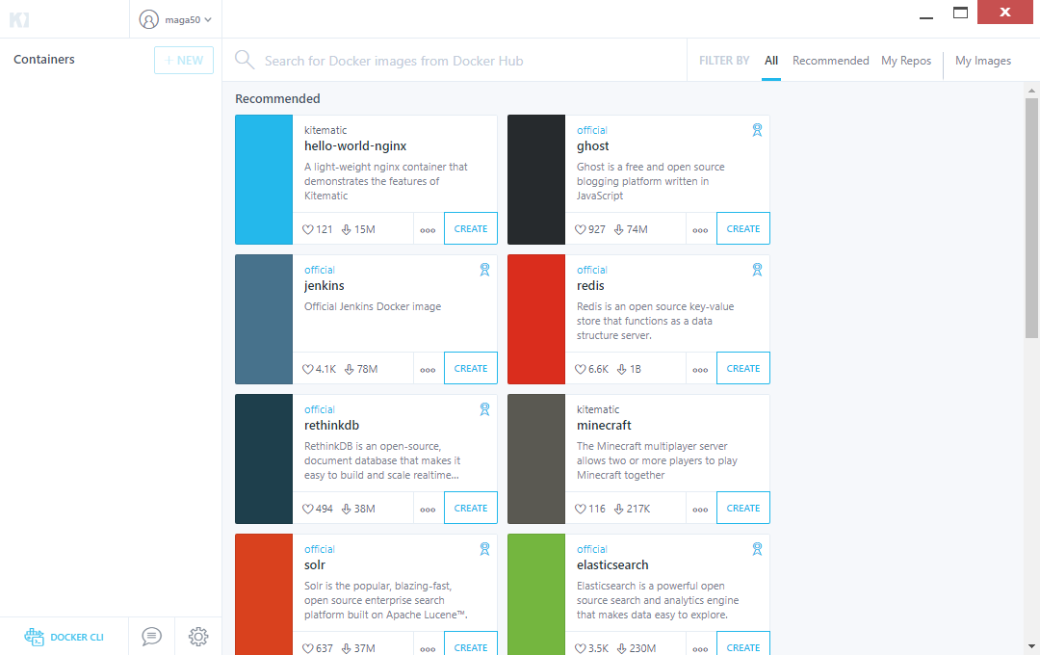This screenshot has width=1040, height=655.
Task: Switch to the My Images tab
Action: [983, 61]
